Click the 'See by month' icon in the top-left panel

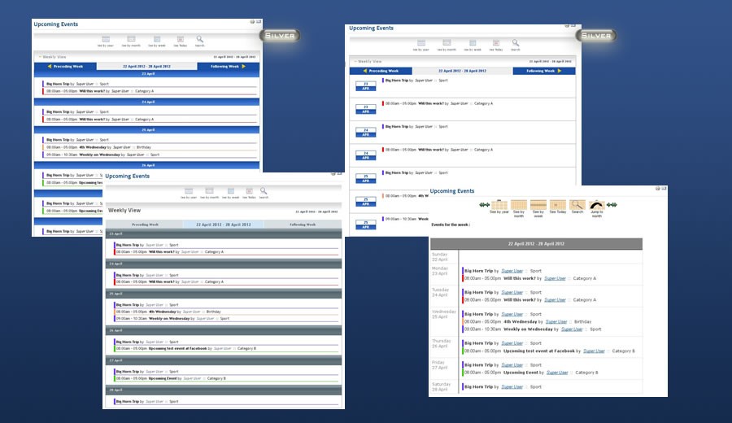tap(129, 39)
